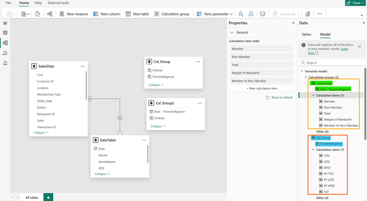367x201 pixels.
Task: Click the Refresh data icon
Action: pyautogui.click(x=38, y=14)
